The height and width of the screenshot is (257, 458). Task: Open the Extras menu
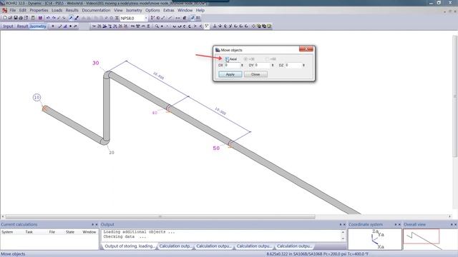(169, 10)
